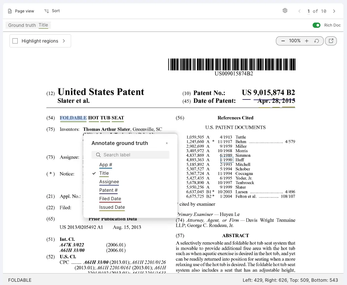Select the Title label option
The width and height of the screenshot is (347, 285).
104,173
